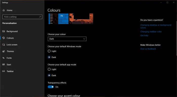Click the Get help link
177x97 pixels.
(144, 35)
